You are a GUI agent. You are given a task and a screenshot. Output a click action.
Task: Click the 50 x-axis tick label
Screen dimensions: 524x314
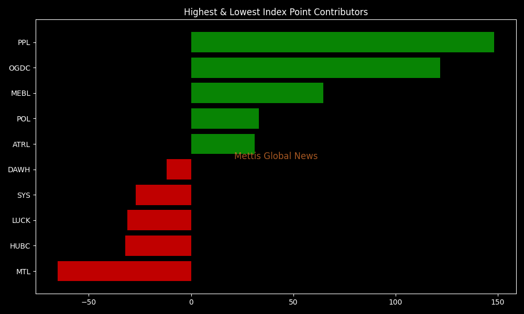(x=293, y=302)
